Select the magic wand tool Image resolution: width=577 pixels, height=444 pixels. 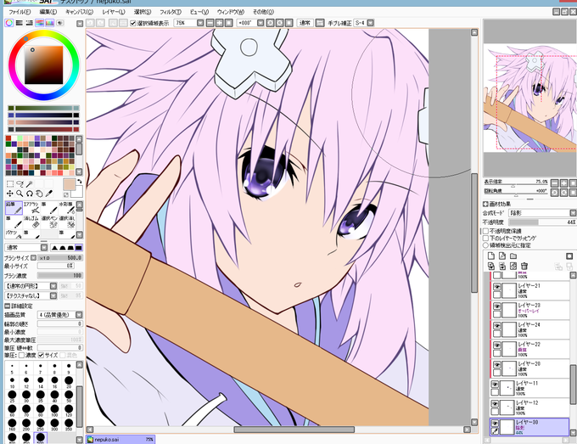(30, 183)
